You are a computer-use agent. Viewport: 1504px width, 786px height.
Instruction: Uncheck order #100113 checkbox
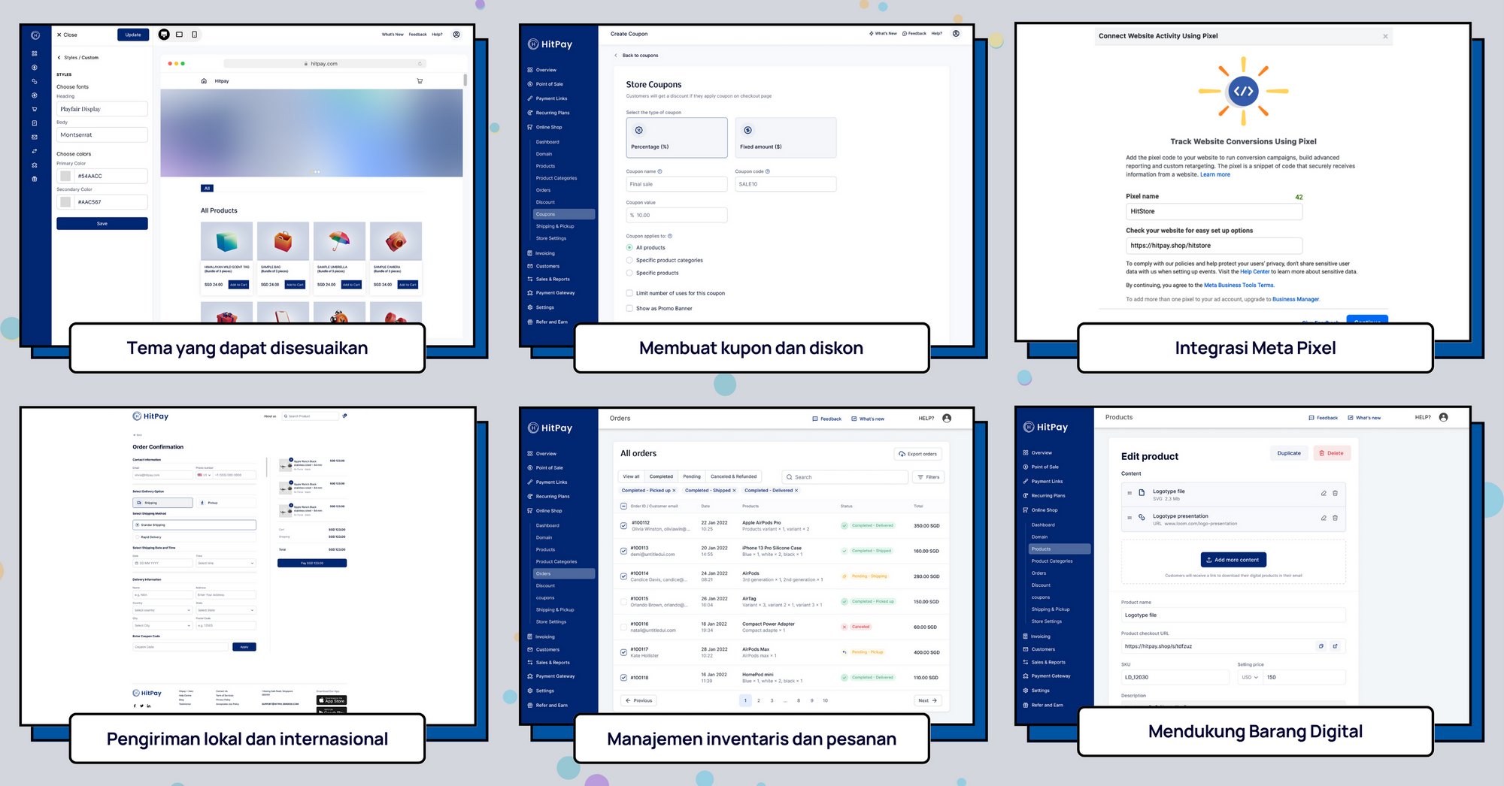623,552
